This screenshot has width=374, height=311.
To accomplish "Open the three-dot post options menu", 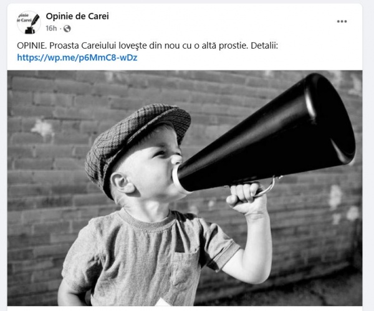I will tap(342, 21).
